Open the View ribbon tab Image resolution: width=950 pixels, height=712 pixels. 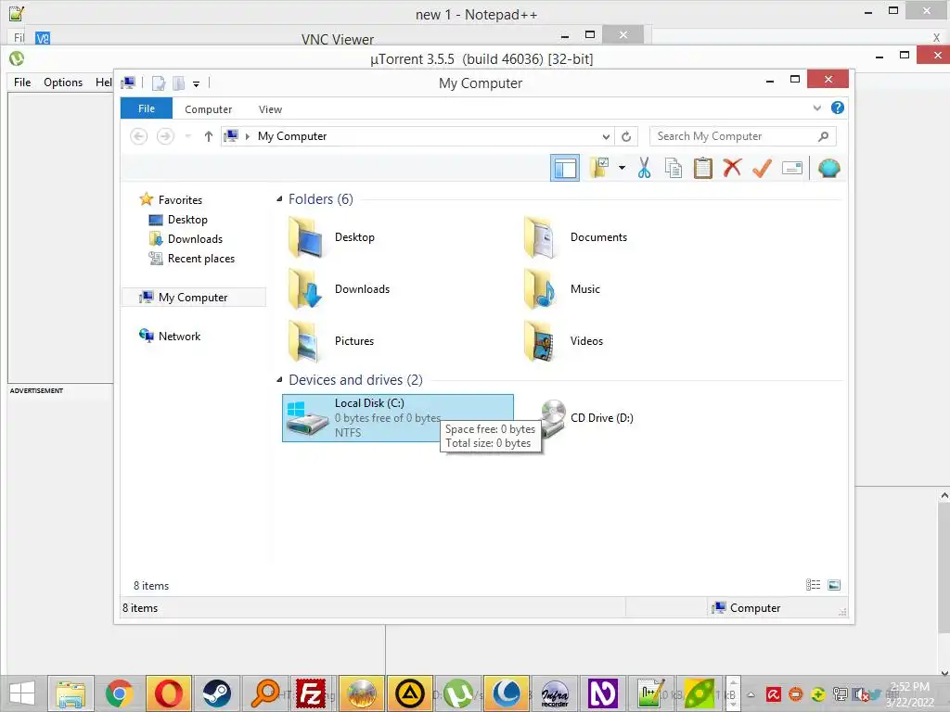[270, 109]
